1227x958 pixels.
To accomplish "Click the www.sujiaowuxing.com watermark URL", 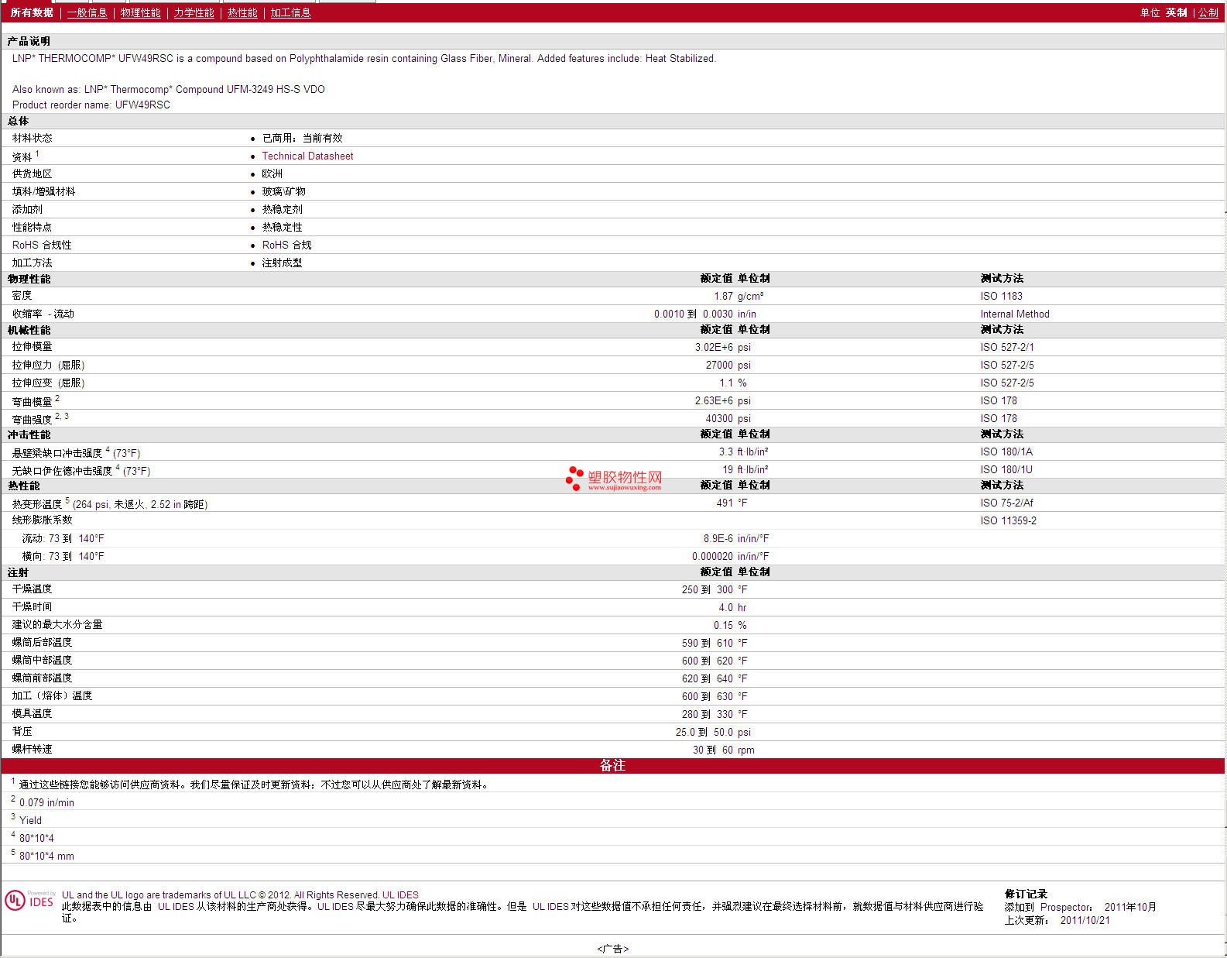I will [x=624, y=488].
